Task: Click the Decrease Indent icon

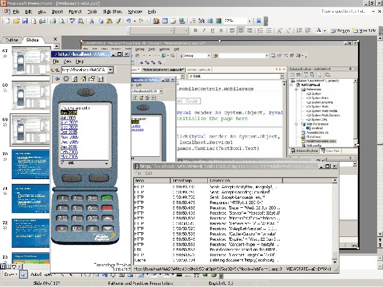Action: click(299, 30)
